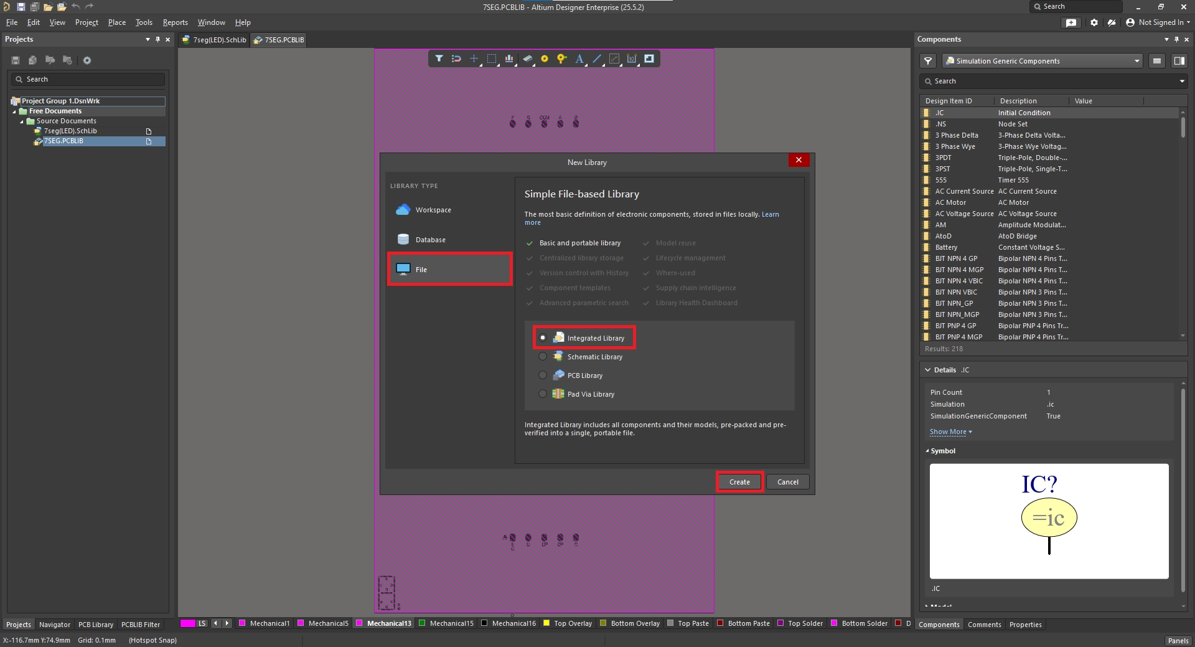Choose the Pad Via Library radio option

pyautogui.click(x=543, y=394)
